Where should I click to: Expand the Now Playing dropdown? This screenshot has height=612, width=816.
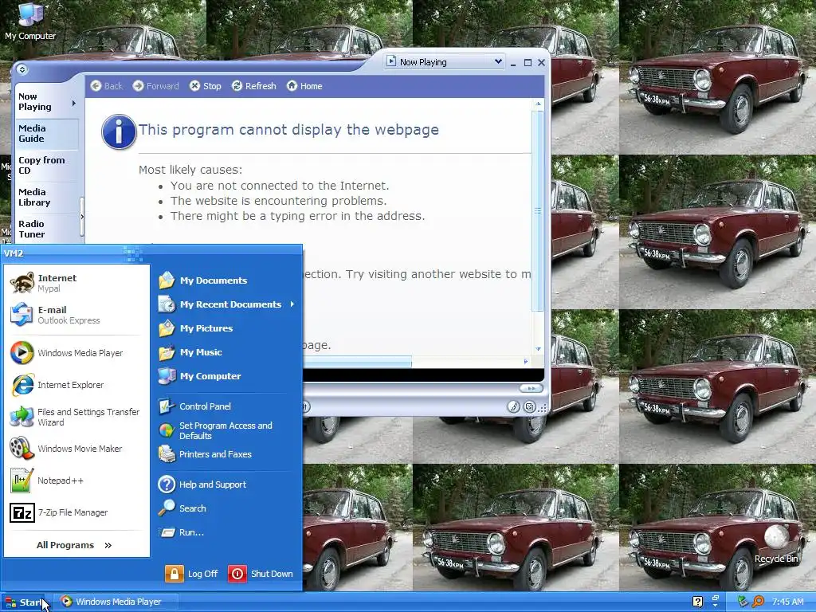pyautogui.click(x=498, y=62)
